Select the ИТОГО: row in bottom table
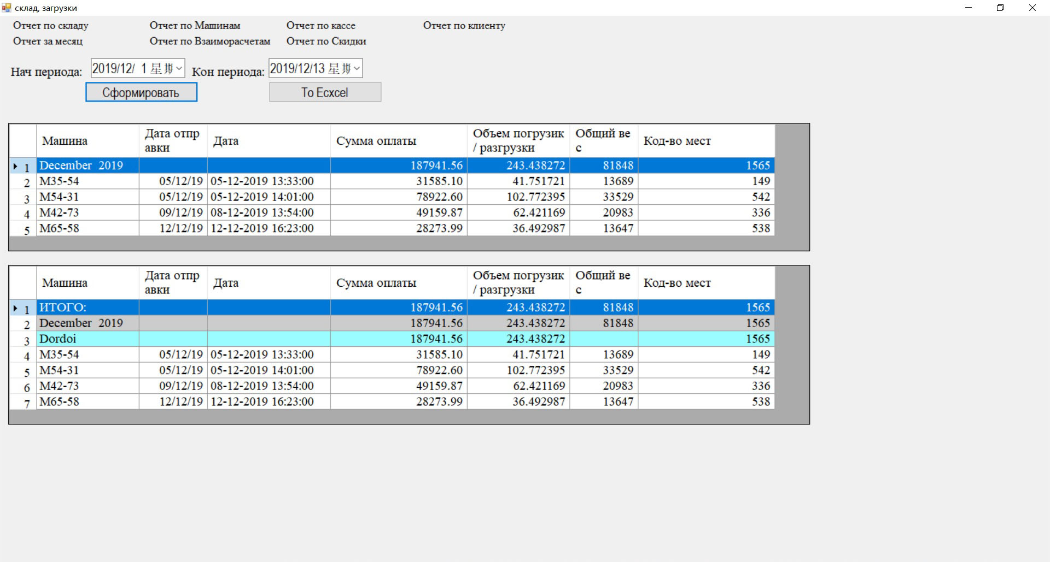The width and height of the screenshot is (1050, 562). [x=87, y=307]
